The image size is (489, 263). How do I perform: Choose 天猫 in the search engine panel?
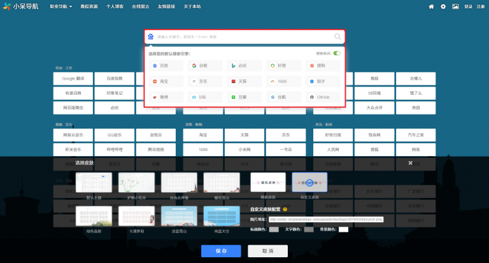point(244,82)
